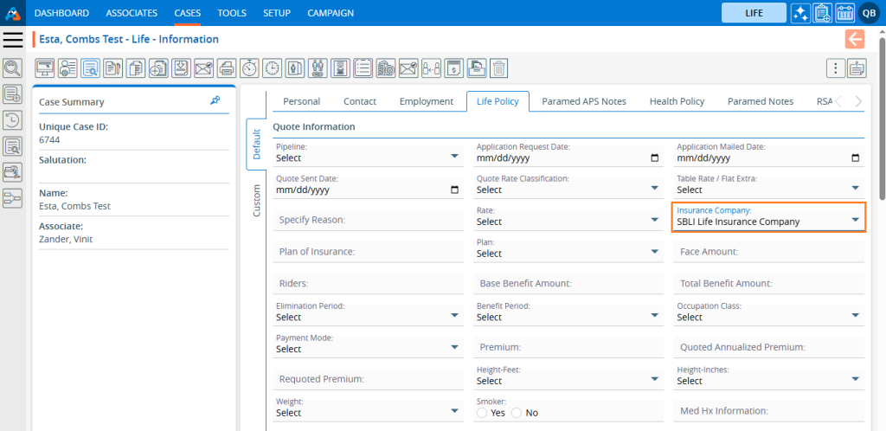Open the history clock icon in sidebar
This screenshot has height=431, width=886.
pyautogui.click(x=12, y=120)
